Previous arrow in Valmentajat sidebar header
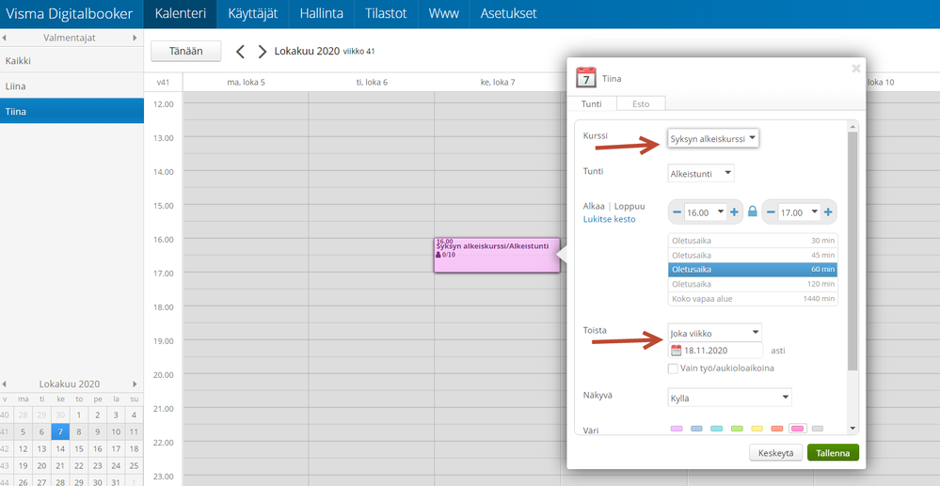 point(5,38)
